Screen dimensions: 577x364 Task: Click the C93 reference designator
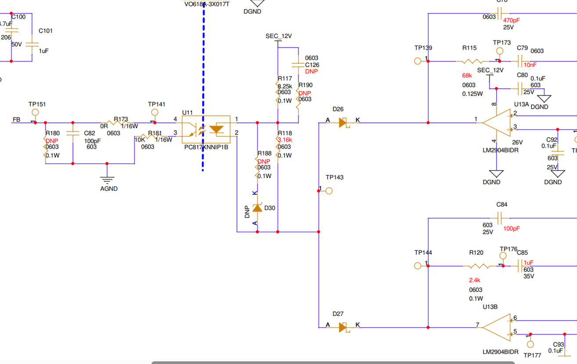coord(559,344)
